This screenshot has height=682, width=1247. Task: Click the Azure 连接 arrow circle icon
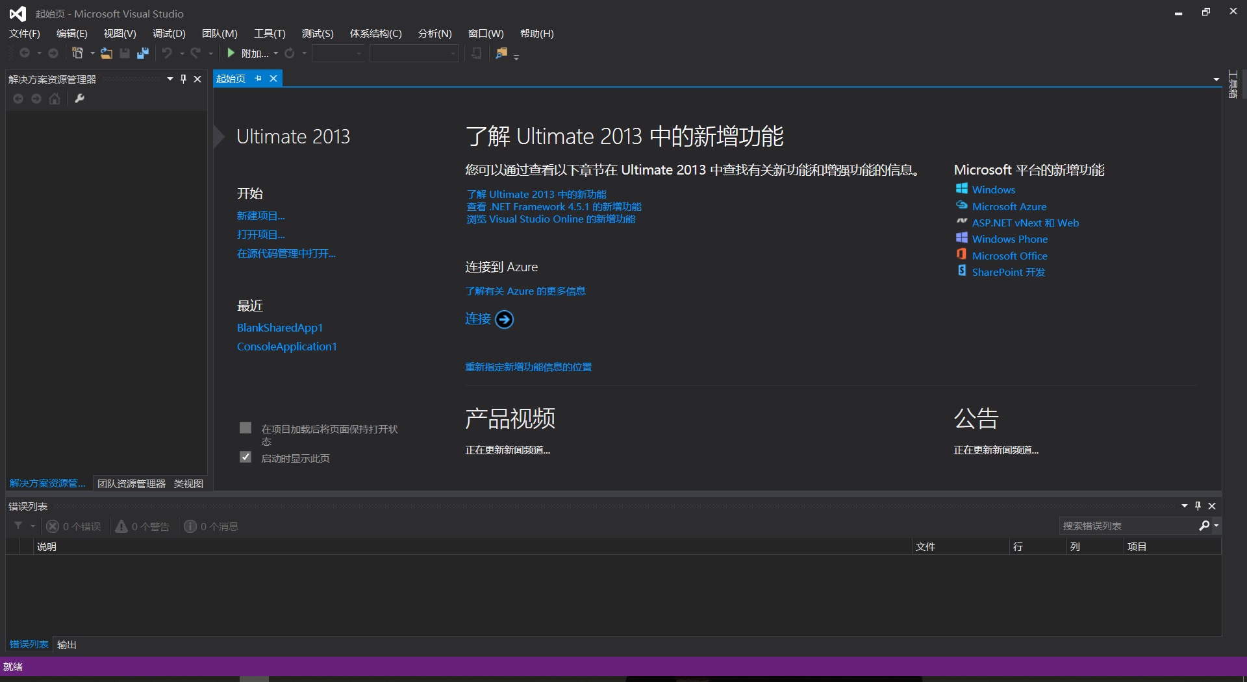pyautogui.click(x=504, y=319)
